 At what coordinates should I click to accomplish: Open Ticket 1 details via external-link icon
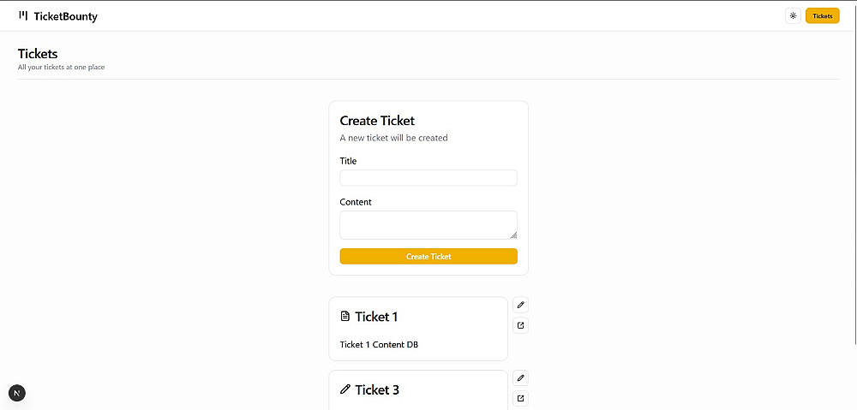point(520,325)
